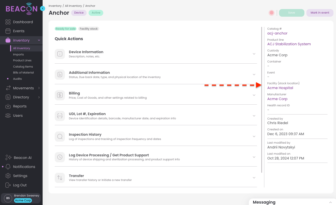Click the Acme Corp organization badge
This screenshot has height=205, width=336.
coord(23,200)
